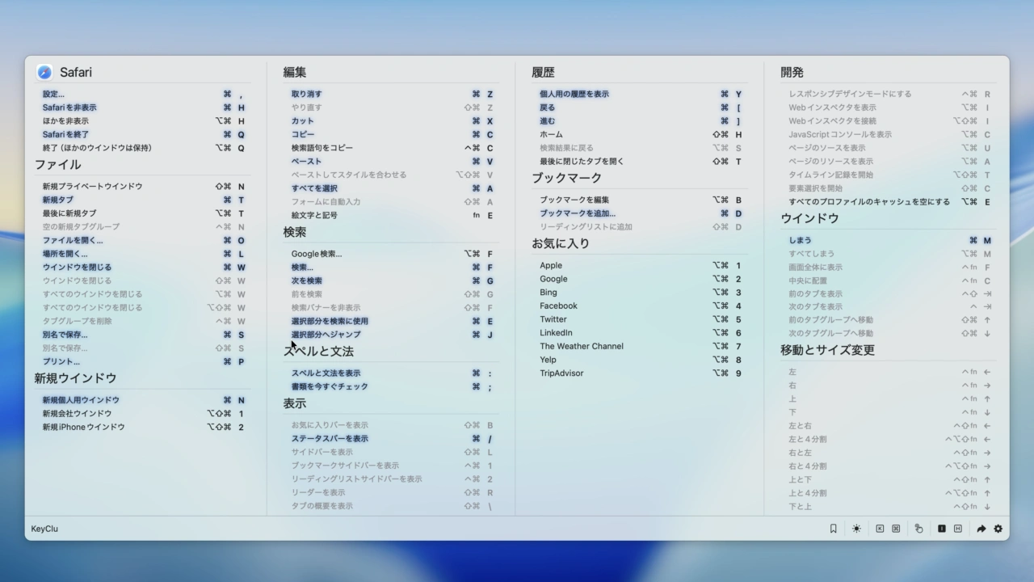The image size is (1034, 582).
Task: Click the ほかを非表示 row
Action: (x=144, y=121)
